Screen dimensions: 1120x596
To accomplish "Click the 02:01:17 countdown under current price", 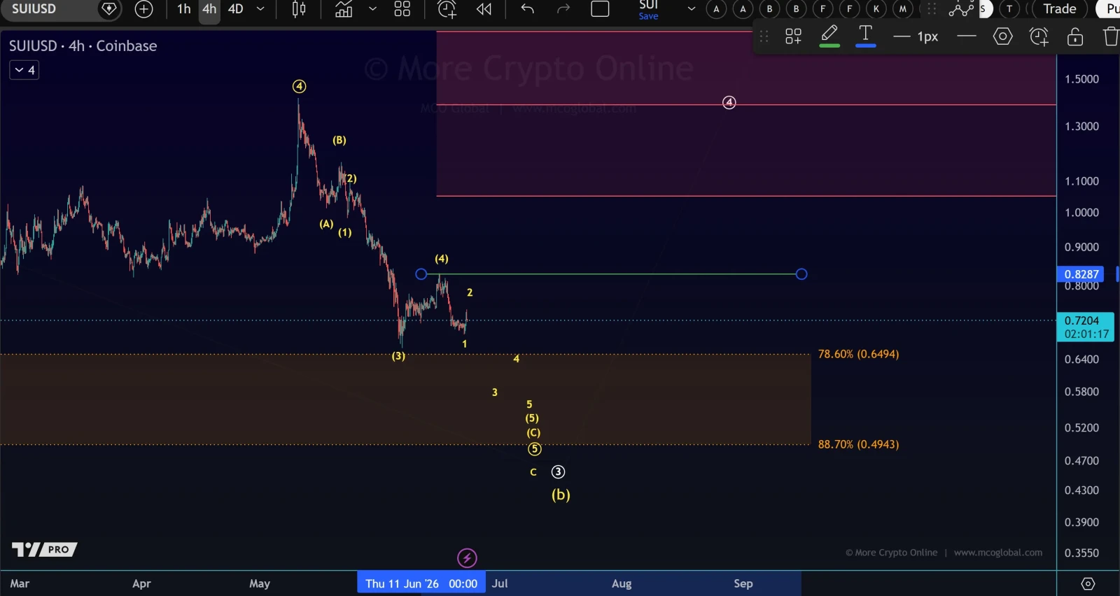I will 1086,334.
